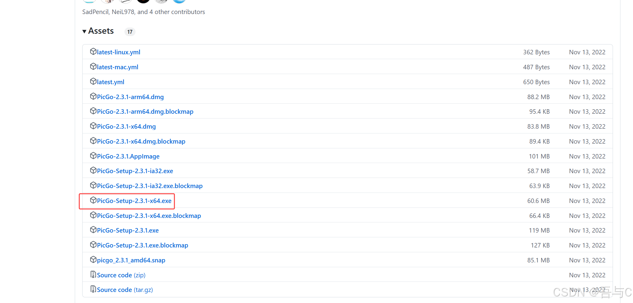Click the package icon beside PicGo-2.3.1-arm64.dmg

click(93, 96)
